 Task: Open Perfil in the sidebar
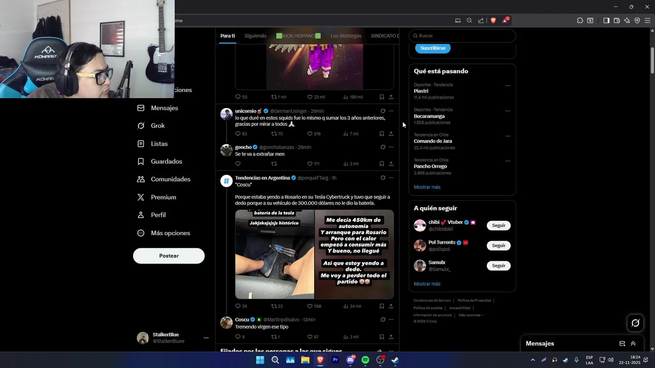[151, 215]
